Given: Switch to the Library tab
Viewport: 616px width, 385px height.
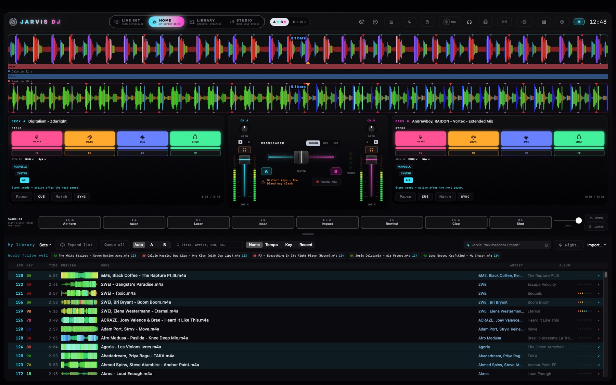Looking at the screenshot, I should (206, 22).
